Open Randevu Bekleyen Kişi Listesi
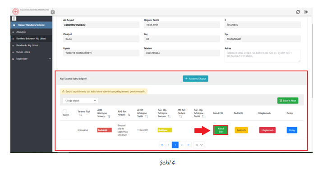The height and width of the screenshot is (169, 323). click(x=31, y=39)
